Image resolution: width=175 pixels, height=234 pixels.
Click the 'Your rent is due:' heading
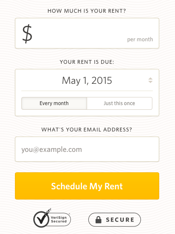tap(87, 62)
